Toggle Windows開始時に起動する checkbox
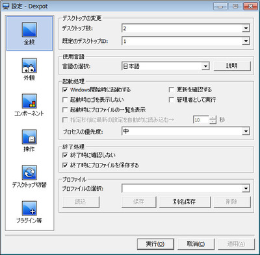This screenshot has width=260, height=255. coord(65,90)
